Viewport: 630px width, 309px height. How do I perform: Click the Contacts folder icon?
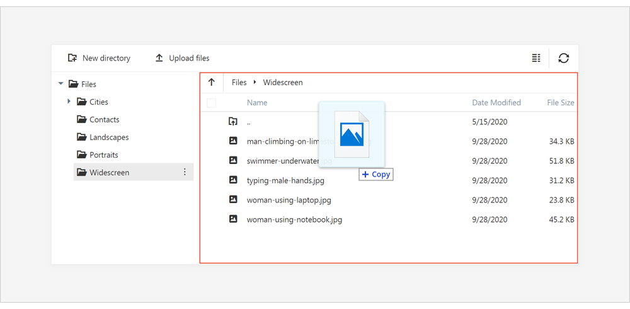81,119
